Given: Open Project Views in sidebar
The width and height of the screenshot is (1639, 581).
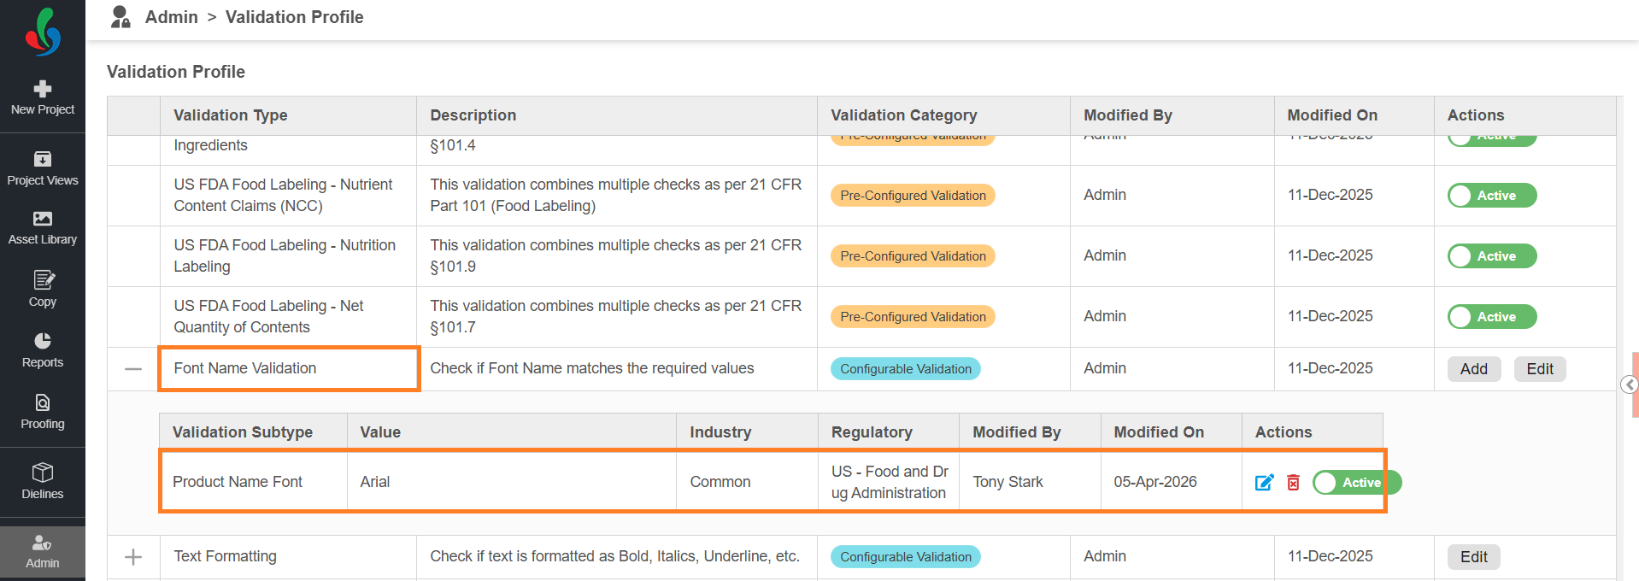Looking at the screenshot, I should [x=43, y=168].
